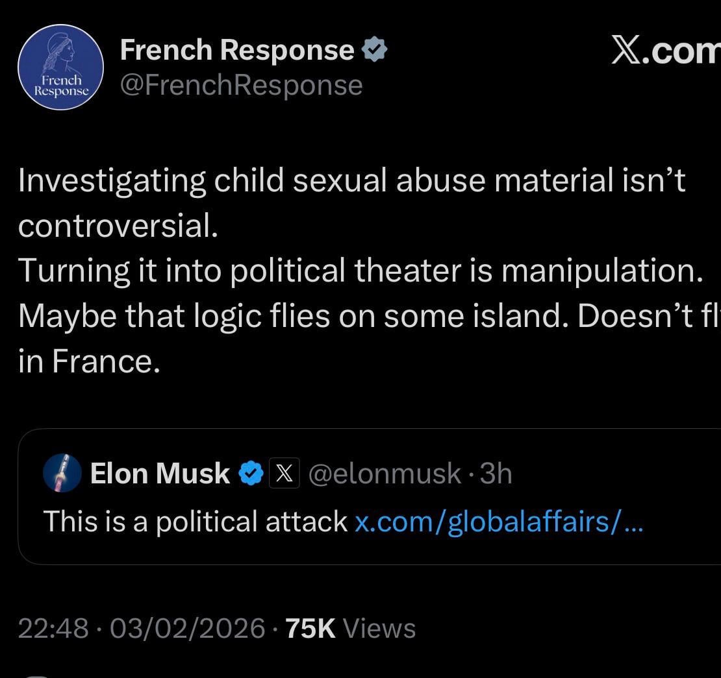The image size is (721, 678).
Task: Click the "in France." closing text
Action: tap(89, 361)
